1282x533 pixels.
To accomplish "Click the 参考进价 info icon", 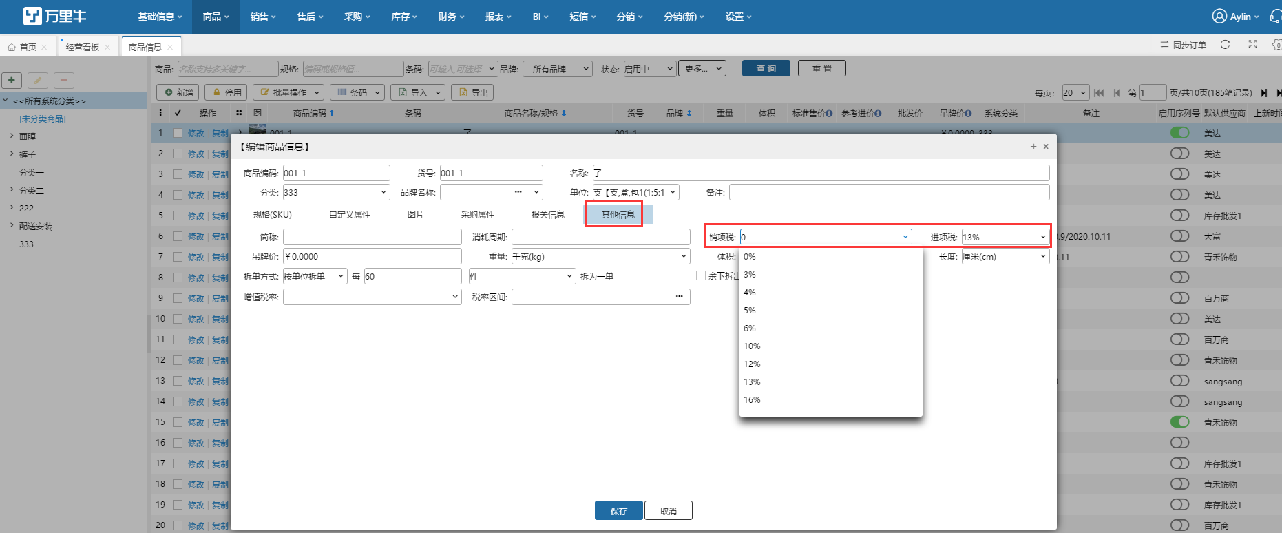I will 878,114.
